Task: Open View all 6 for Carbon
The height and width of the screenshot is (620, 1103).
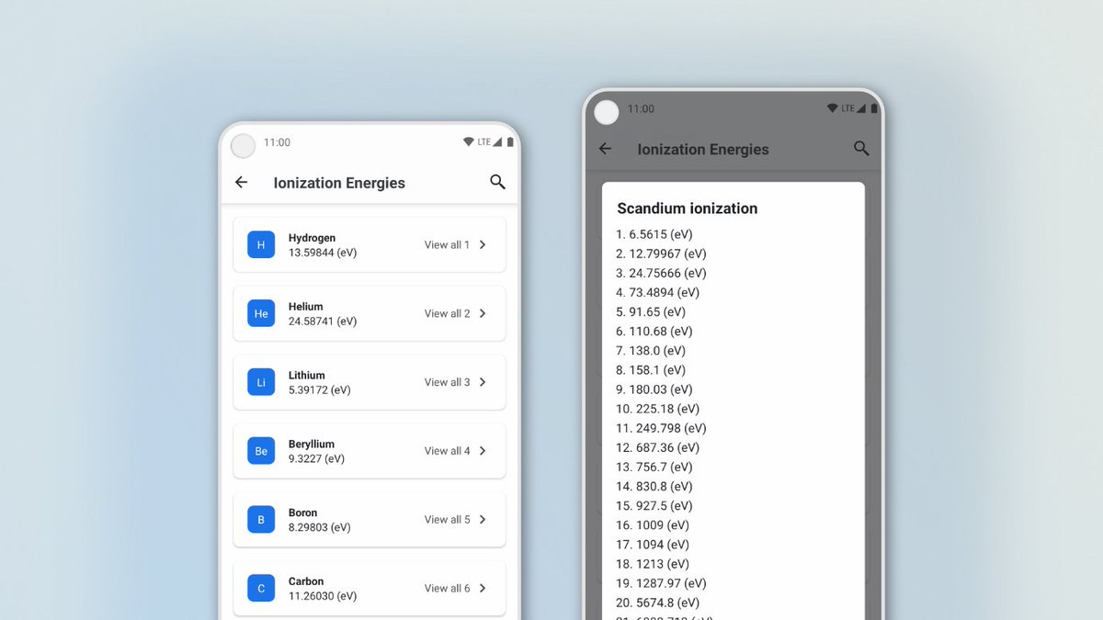Action: [x=447, y=588]
